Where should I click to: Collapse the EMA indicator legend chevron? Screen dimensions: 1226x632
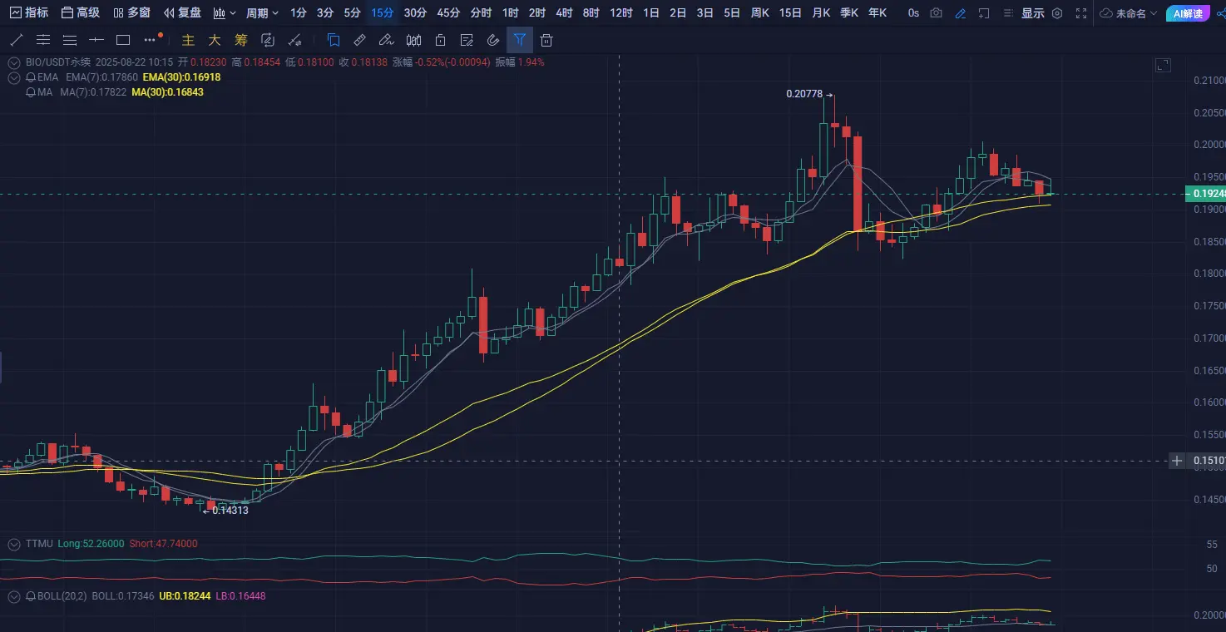point(13,77)
